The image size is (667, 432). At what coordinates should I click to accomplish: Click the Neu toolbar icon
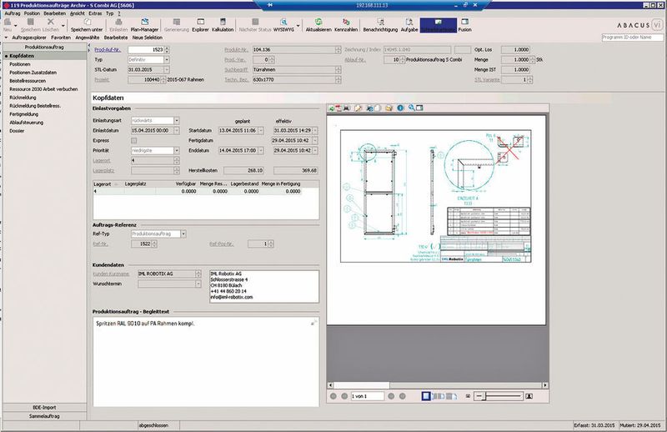click(x=8, y=25)
